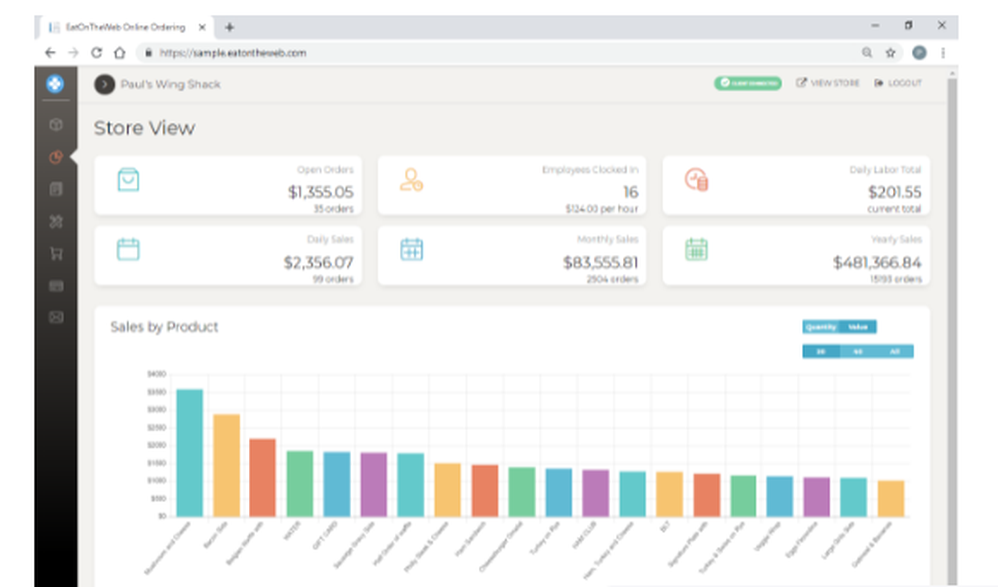This screenshot has height=587, width=998.
Task: Click the blue app logo in sidebar
Action: (x=55, y=84)
